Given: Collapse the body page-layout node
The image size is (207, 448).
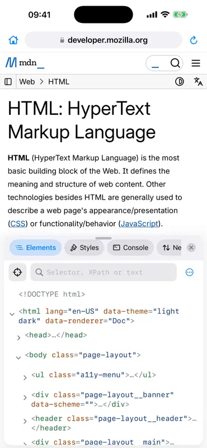Looking at the screenshot, I should click(x=18, y=358).
